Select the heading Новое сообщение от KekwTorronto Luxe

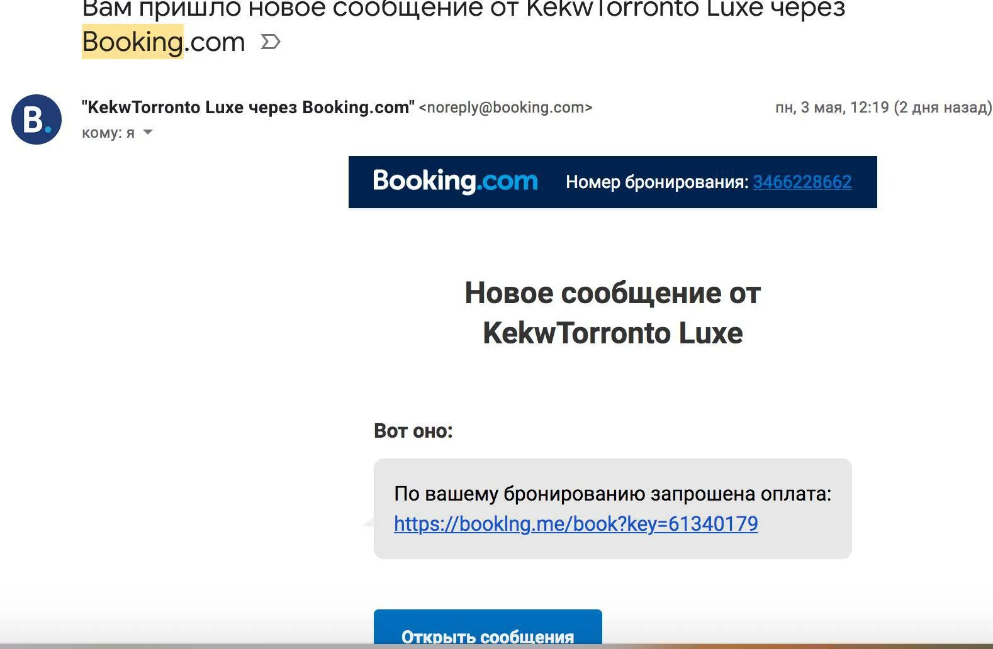pyautogui.click(x=612, y=313)
